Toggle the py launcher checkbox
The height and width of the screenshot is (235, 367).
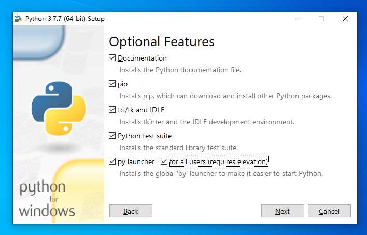112,161
